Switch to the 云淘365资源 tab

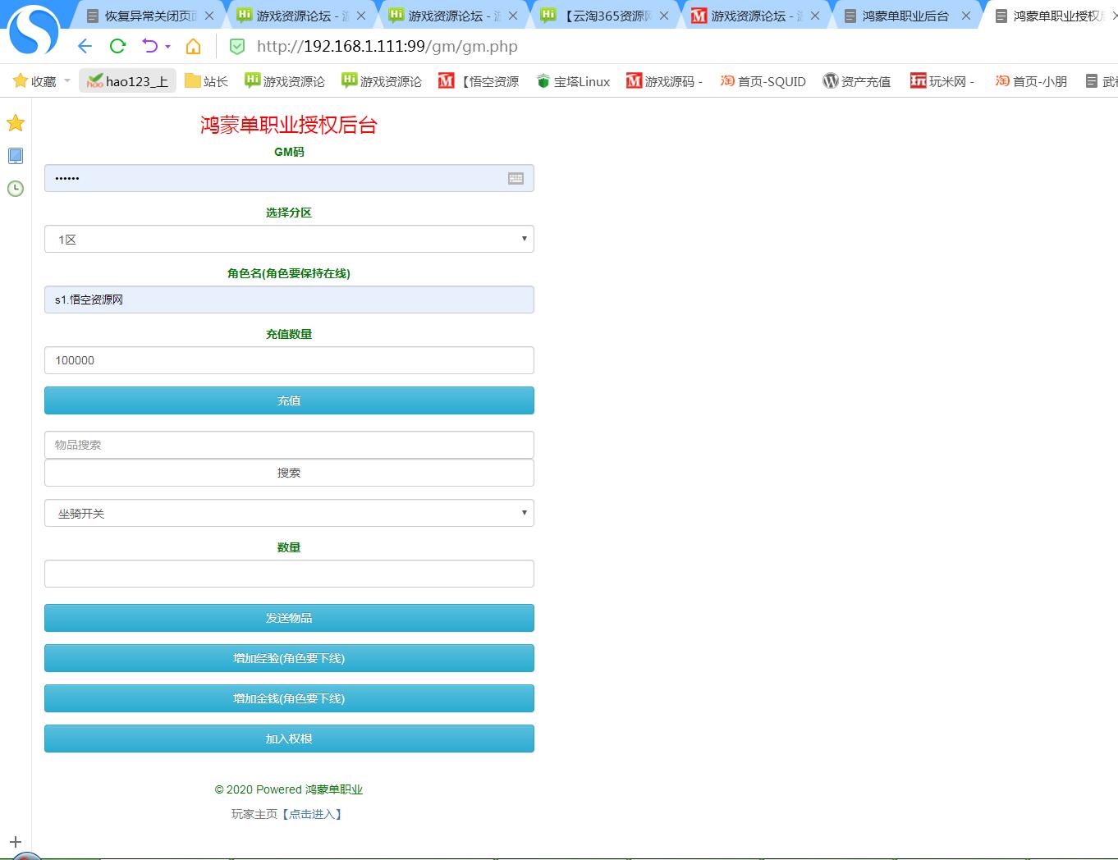pos(607,16)
